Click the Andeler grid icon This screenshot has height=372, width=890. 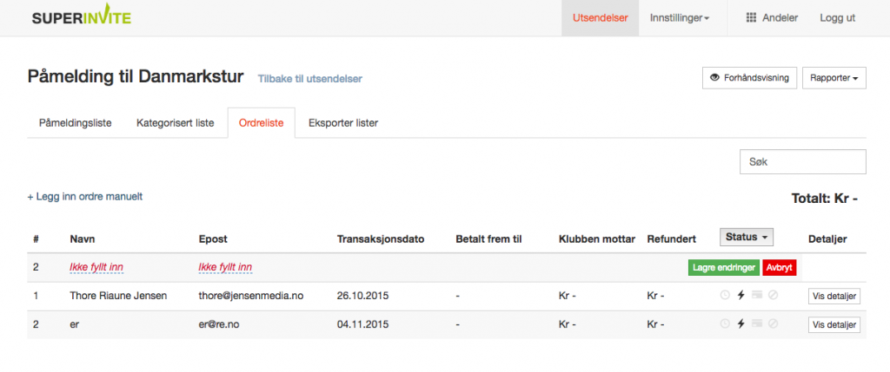point(751,17)
